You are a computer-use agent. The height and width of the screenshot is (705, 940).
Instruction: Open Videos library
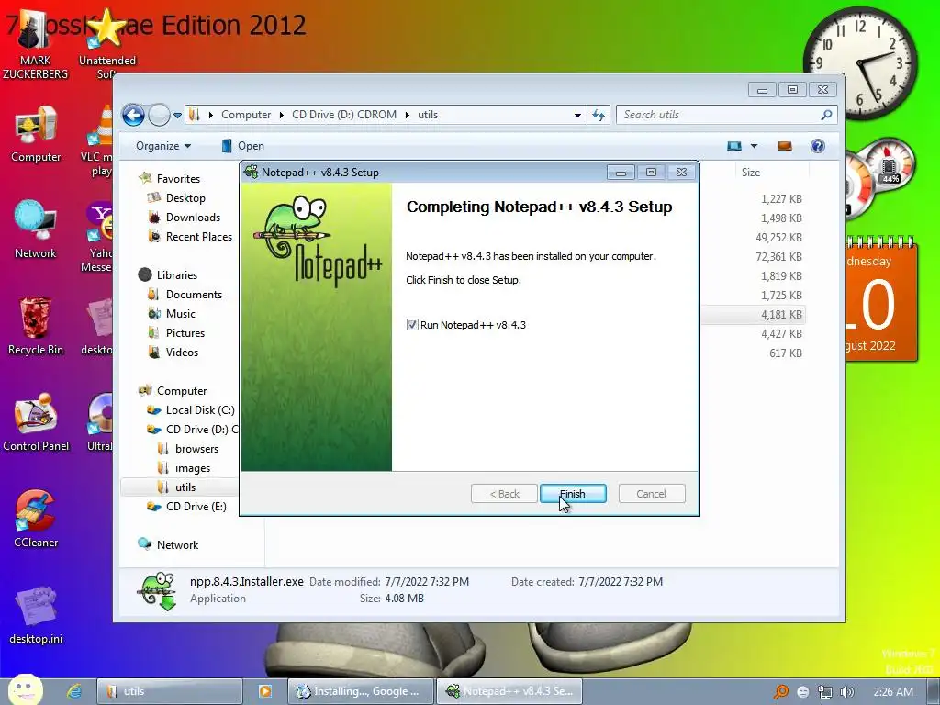tap(182, 352)
